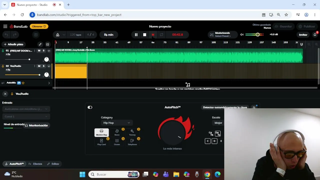Screen dimensions: 320x180
Task: Add Fx to track 02 Voz/Audio
Action: [8, 70]
